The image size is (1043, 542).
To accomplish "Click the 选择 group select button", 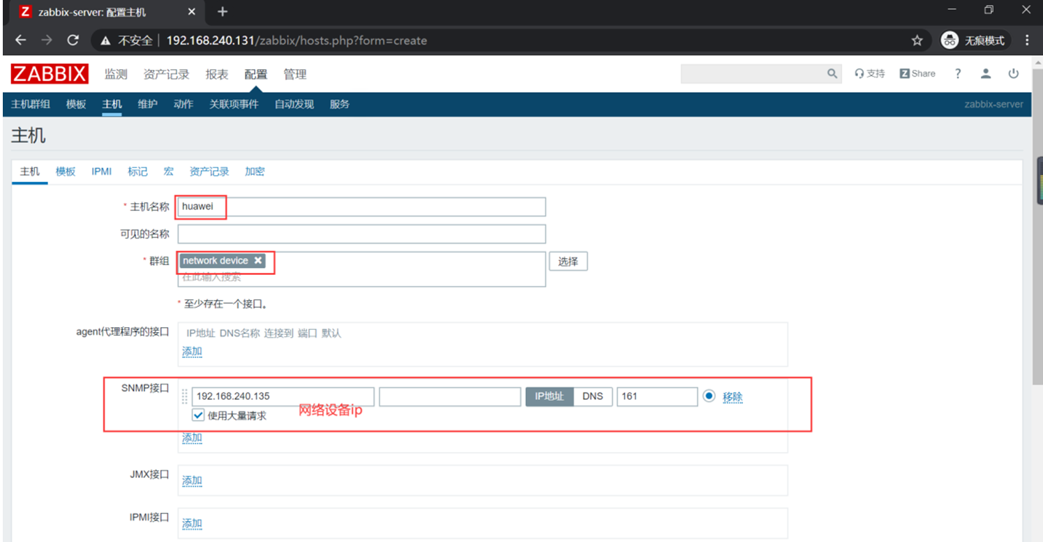I will (568, 262).
